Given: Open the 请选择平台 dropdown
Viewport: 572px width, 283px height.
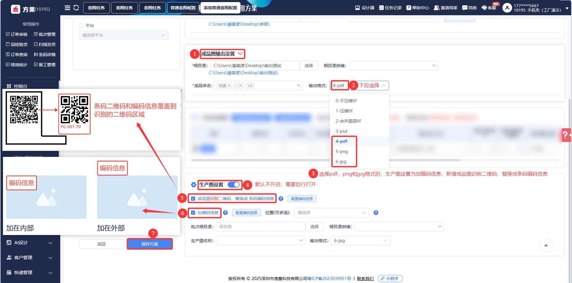Looking at the screenshot, I should click(x=124, y=35).
